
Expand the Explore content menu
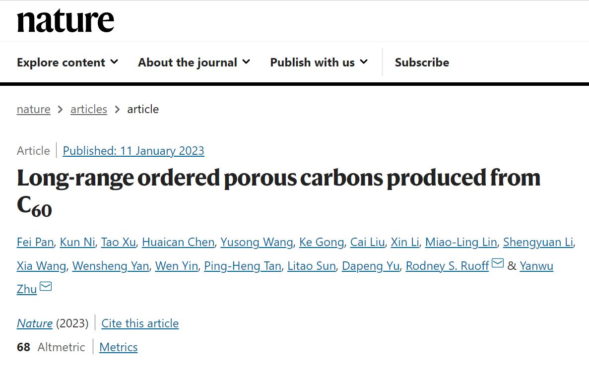click(67, 62)
